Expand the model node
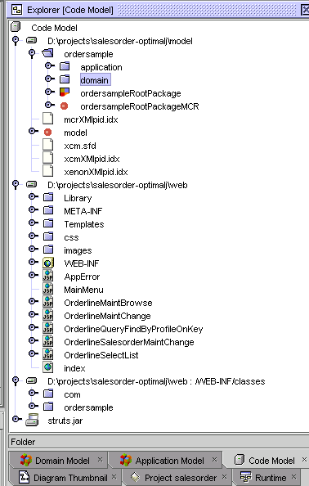This screenshot has height=486, width=309. click(34, 131)
